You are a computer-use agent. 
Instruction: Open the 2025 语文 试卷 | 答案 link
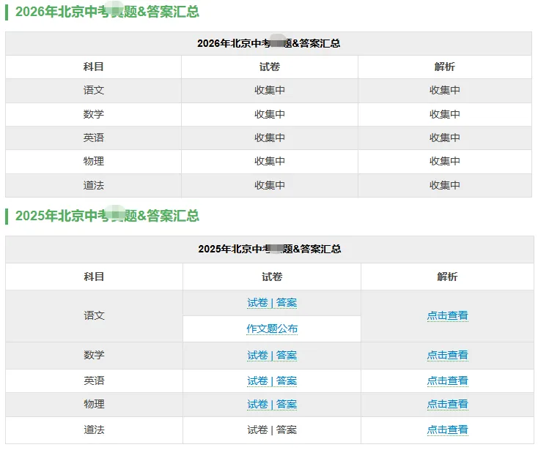272,303
